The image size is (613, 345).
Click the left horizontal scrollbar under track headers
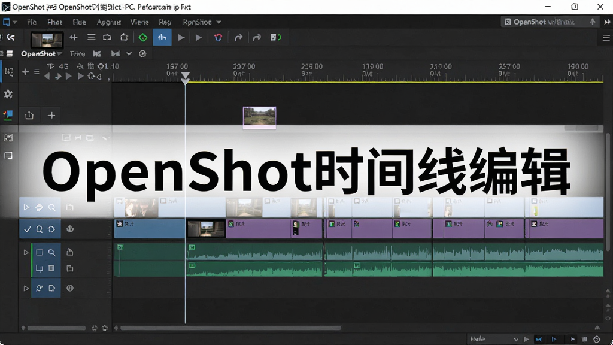[56, 328]
